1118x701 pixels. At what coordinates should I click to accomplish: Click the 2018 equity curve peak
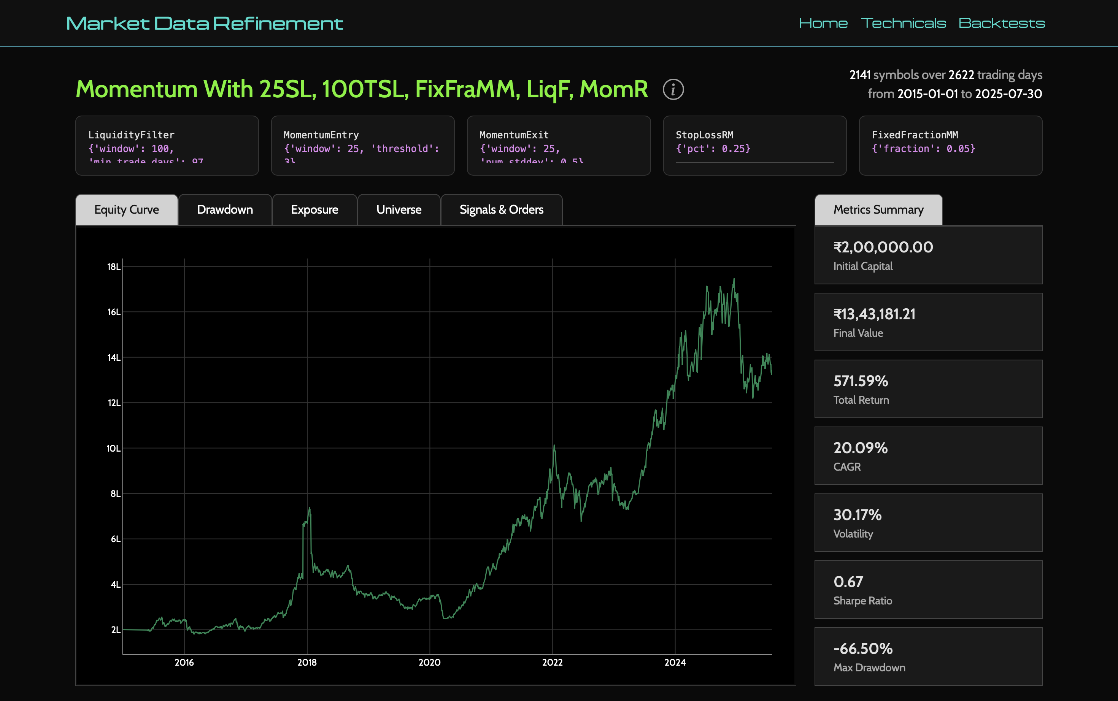tap(309, 508)
